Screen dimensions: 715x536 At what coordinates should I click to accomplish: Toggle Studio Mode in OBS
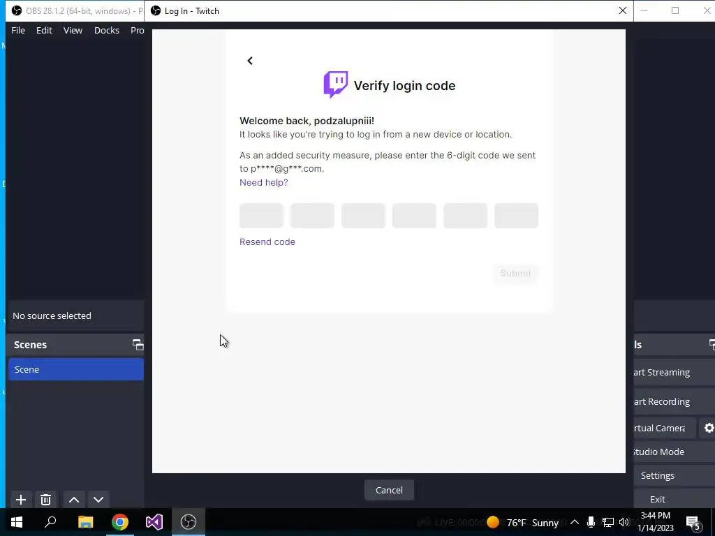(674, 452)
